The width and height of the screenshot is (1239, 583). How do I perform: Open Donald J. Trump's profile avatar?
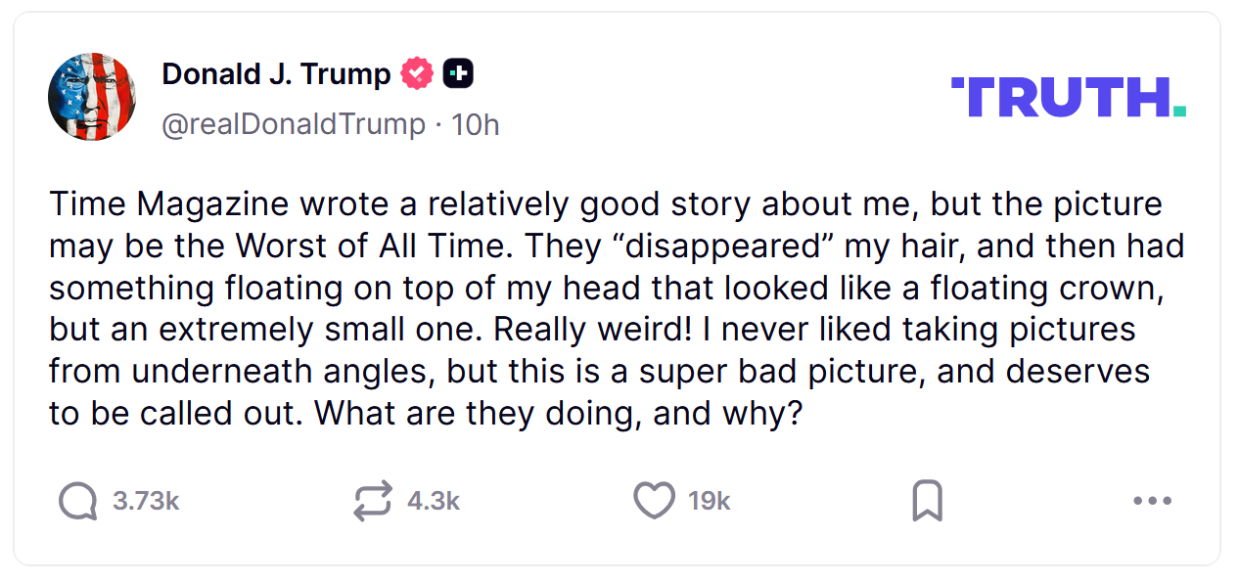92,98
